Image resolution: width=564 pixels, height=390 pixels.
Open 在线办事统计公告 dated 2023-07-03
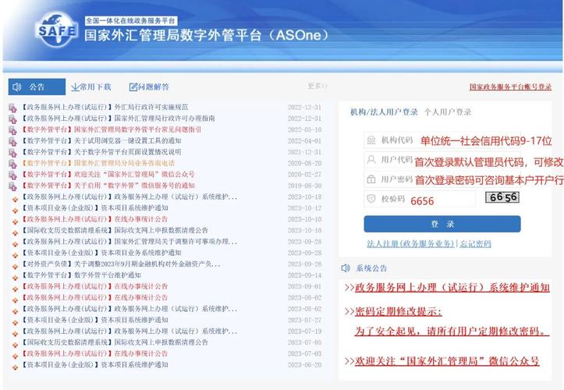(x=94, y=353)
